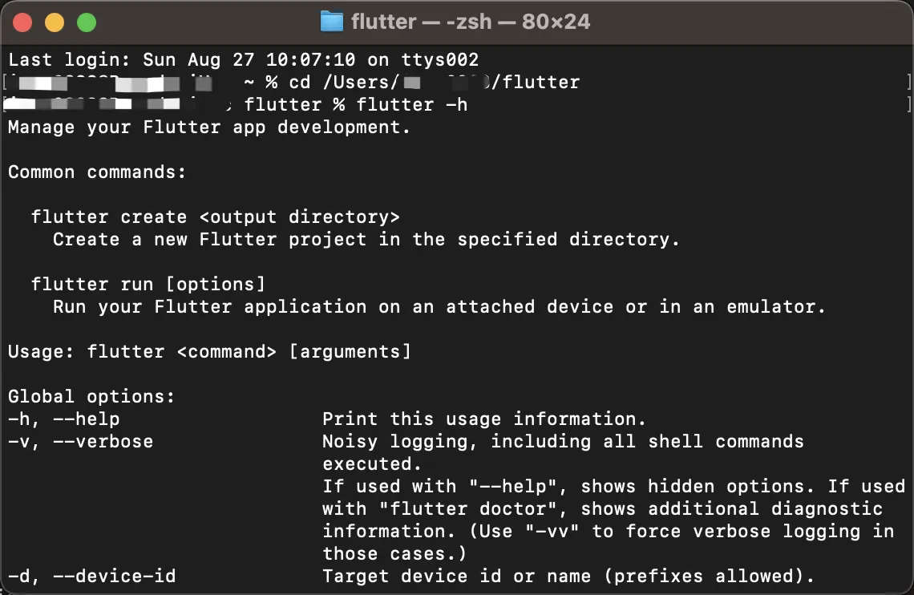The width and height of the screenshot is (914, 595).
Task: Click the 'Usage: flutter <command> [arguments]' line
Action: click(209, 351)
